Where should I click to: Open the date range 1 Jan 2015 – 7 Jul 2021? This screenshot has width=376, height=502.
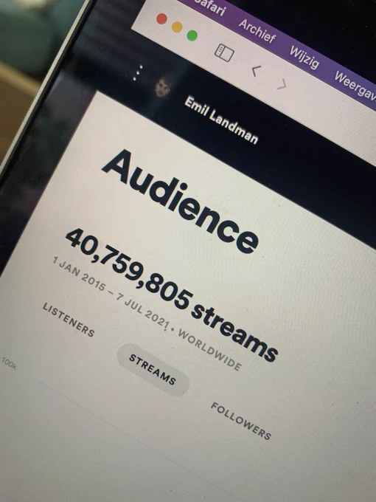(111, 293)
